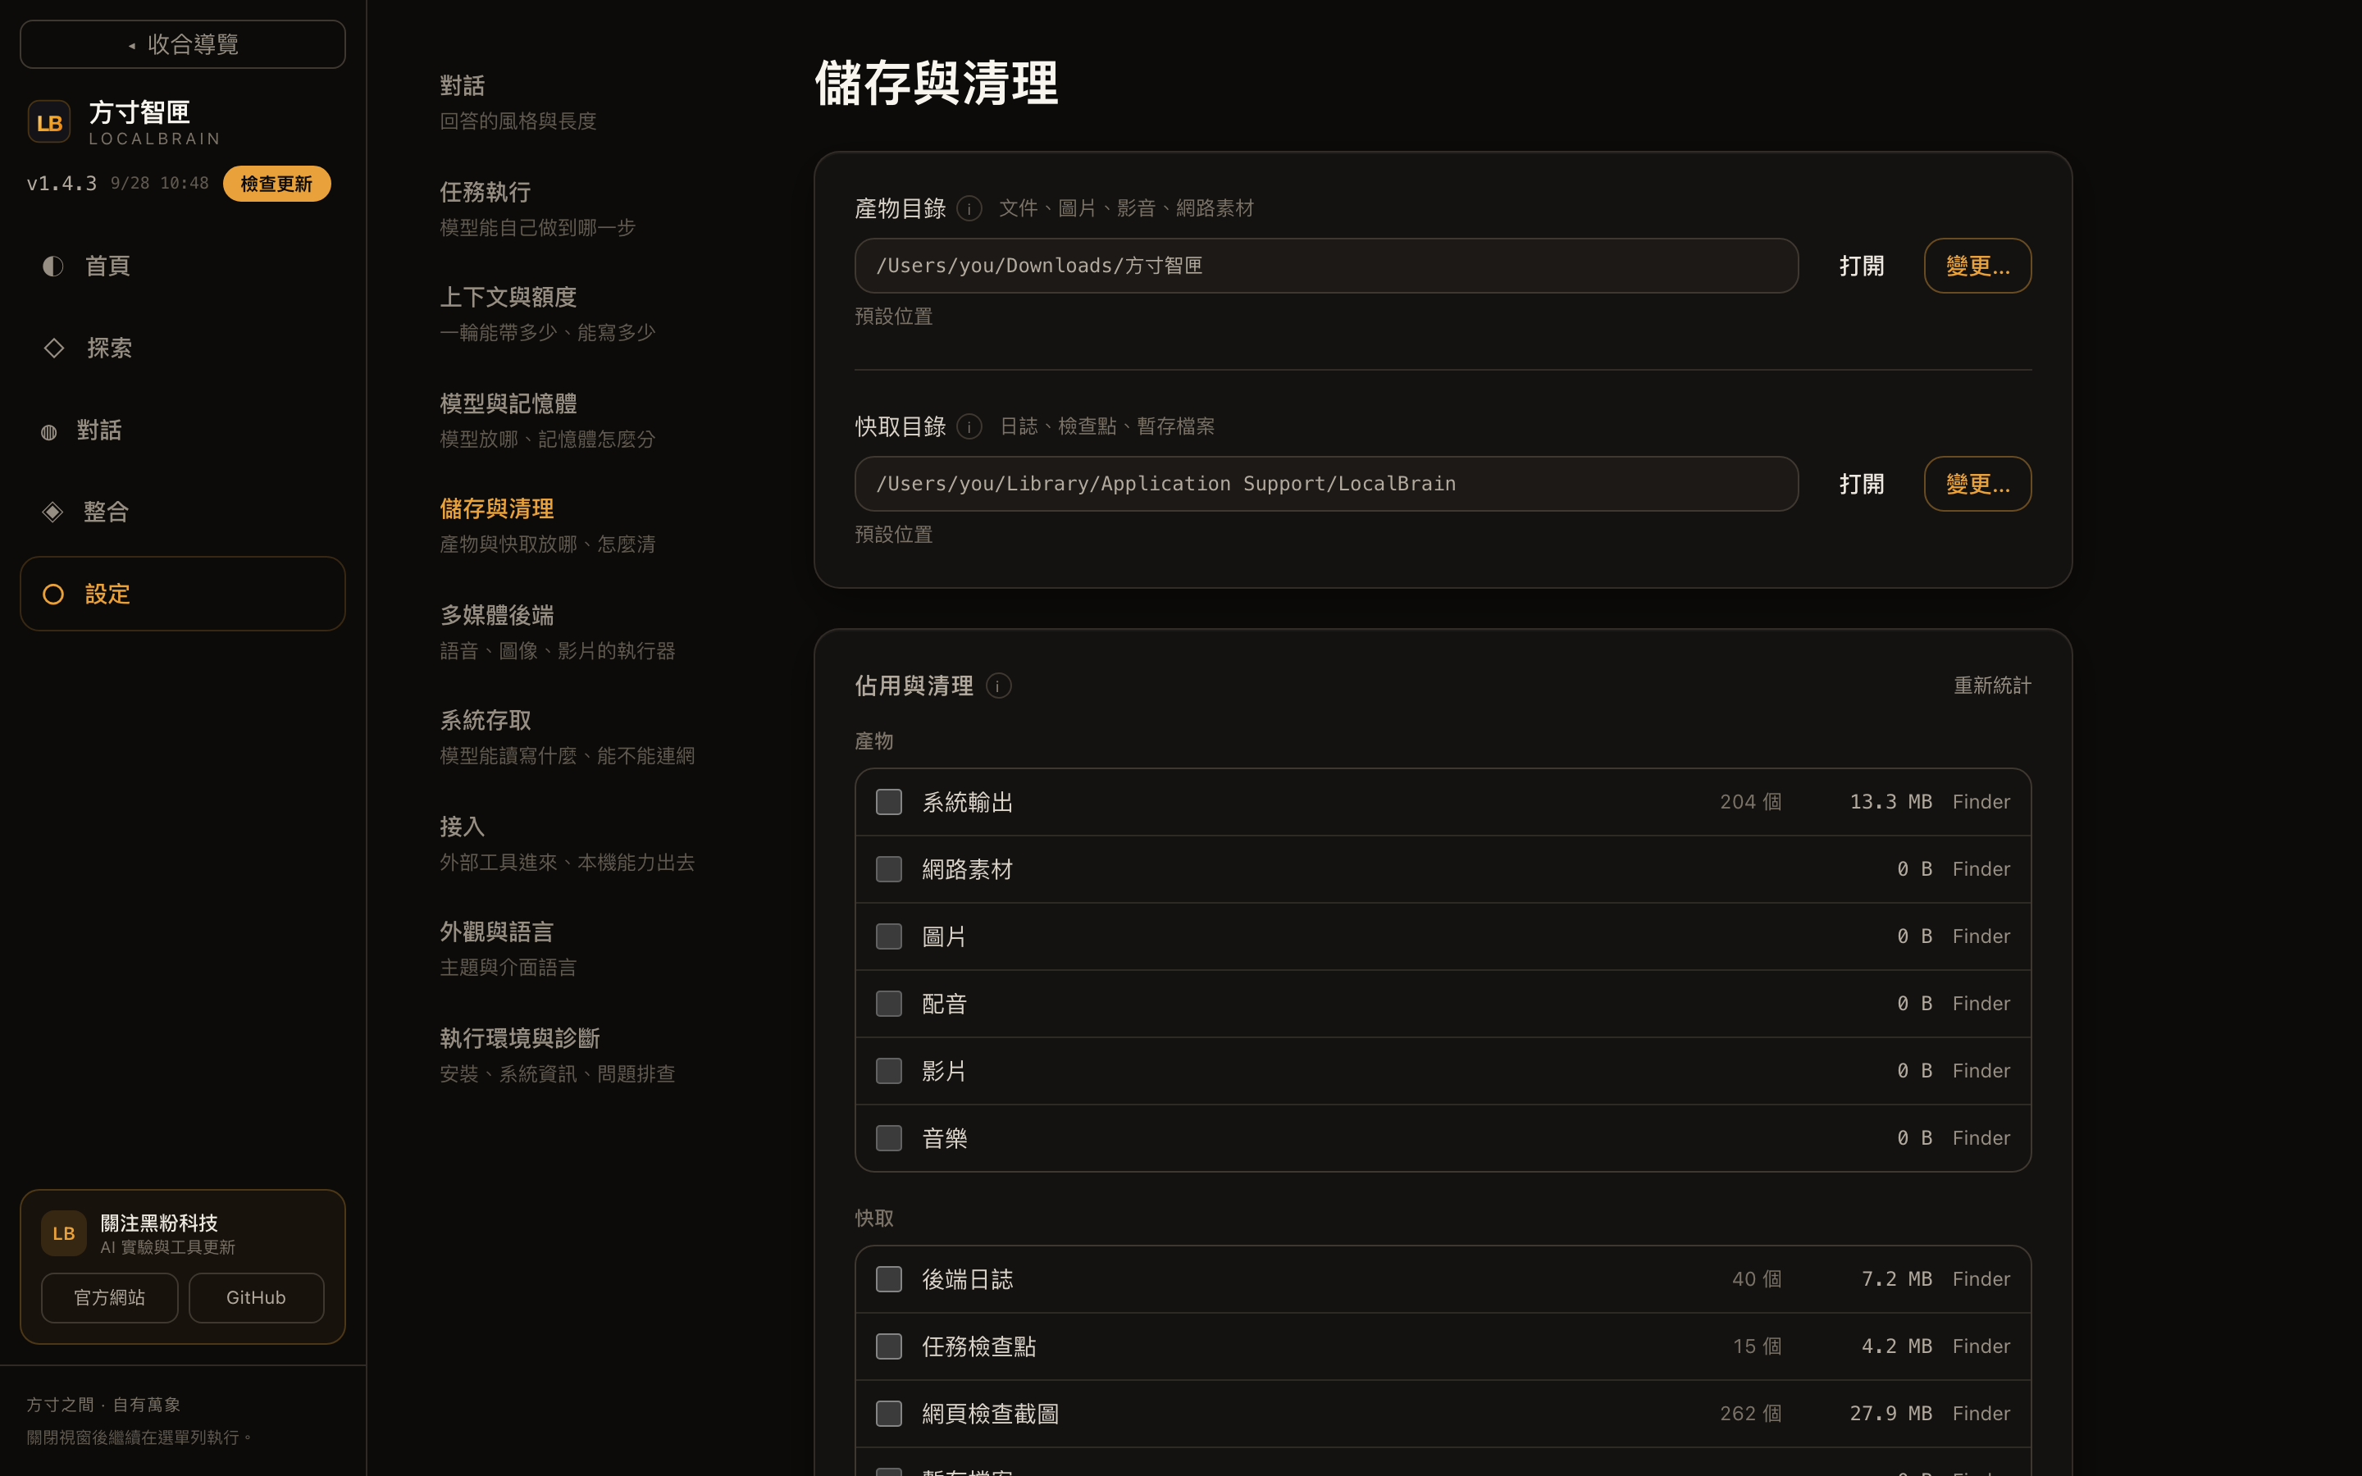The height and width of the screenshot is (1476, 2362).
Task: Open the 官方網站 link
Action: point(109,1297)
